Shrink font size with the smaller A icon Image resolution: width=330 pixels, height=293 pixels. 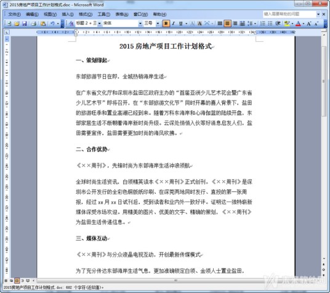(316, 23)
